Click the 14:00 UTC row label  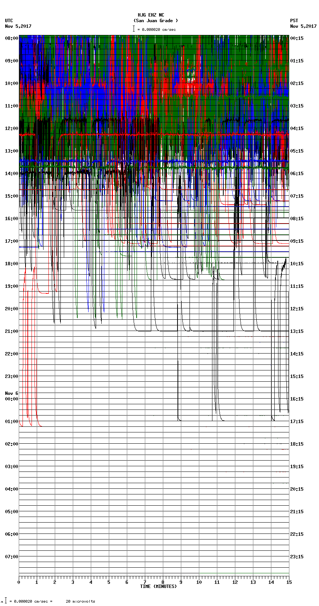pos(12,174)
